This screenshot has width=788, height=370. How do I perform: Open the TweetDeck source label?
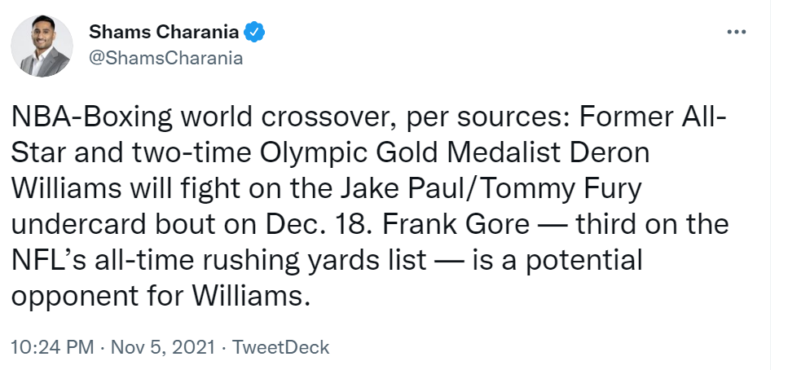281,347
